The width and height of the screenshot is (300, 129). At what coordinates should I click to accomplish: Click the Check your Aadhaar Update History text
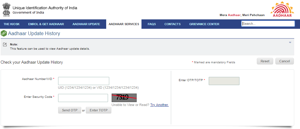coord(32,62)
